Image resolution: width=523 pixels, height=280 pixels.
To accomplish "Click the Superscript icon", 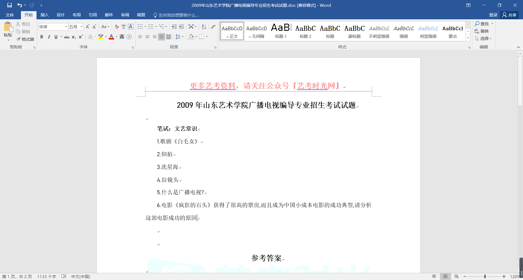I will [x=81, y=37].
